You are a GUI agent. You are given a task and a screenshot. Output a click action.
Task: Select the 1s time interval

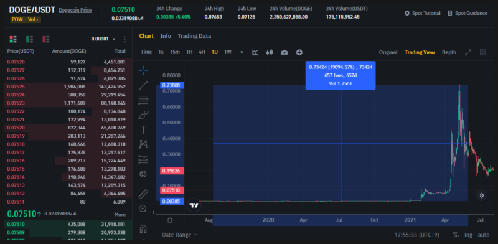[161, 52]
